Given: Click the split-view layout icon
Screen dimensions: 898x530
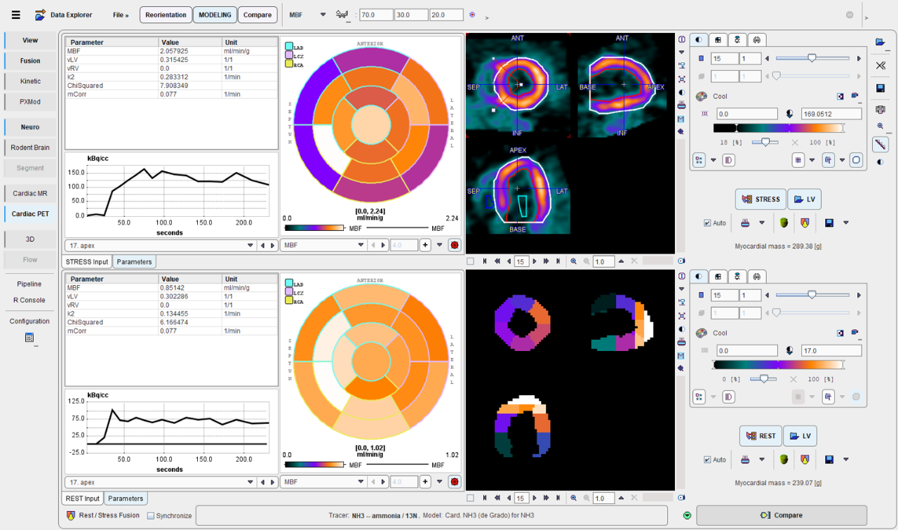Looking at the screenshot, I should (x=718, y=40).
